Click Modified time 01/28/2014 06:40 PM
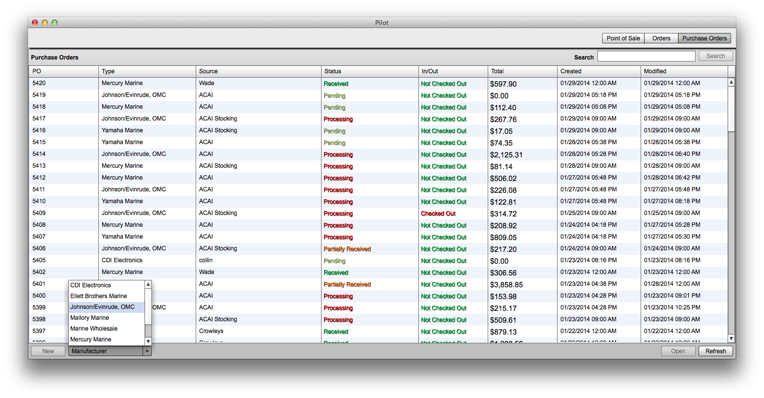The height and width of the screenshot is (398, 764). coord(672,154)
